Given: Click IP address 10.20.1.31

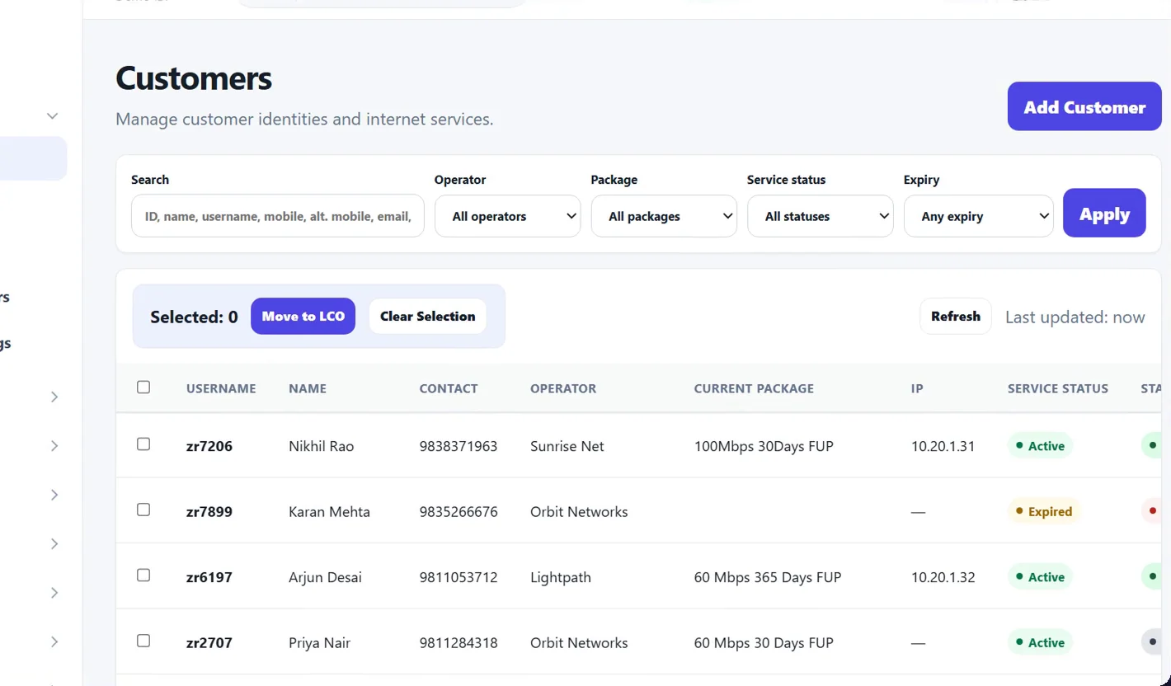Looking at the screenshot, I should 943,446.
